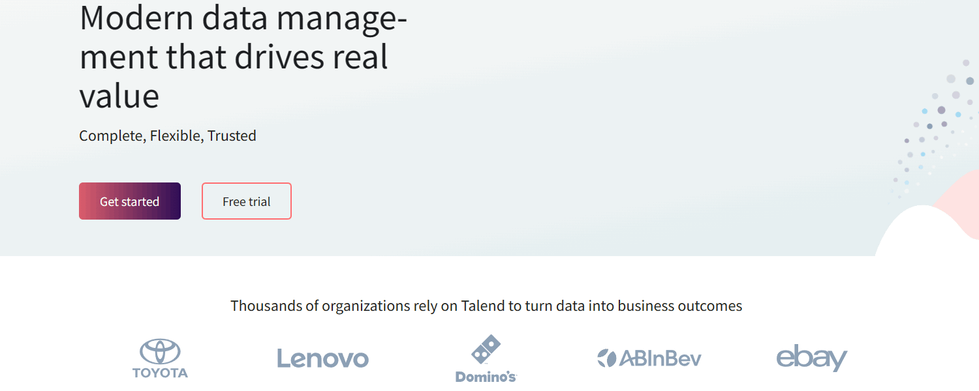
Task: Open the Get started signup page
Action: [x=129, y=201]
